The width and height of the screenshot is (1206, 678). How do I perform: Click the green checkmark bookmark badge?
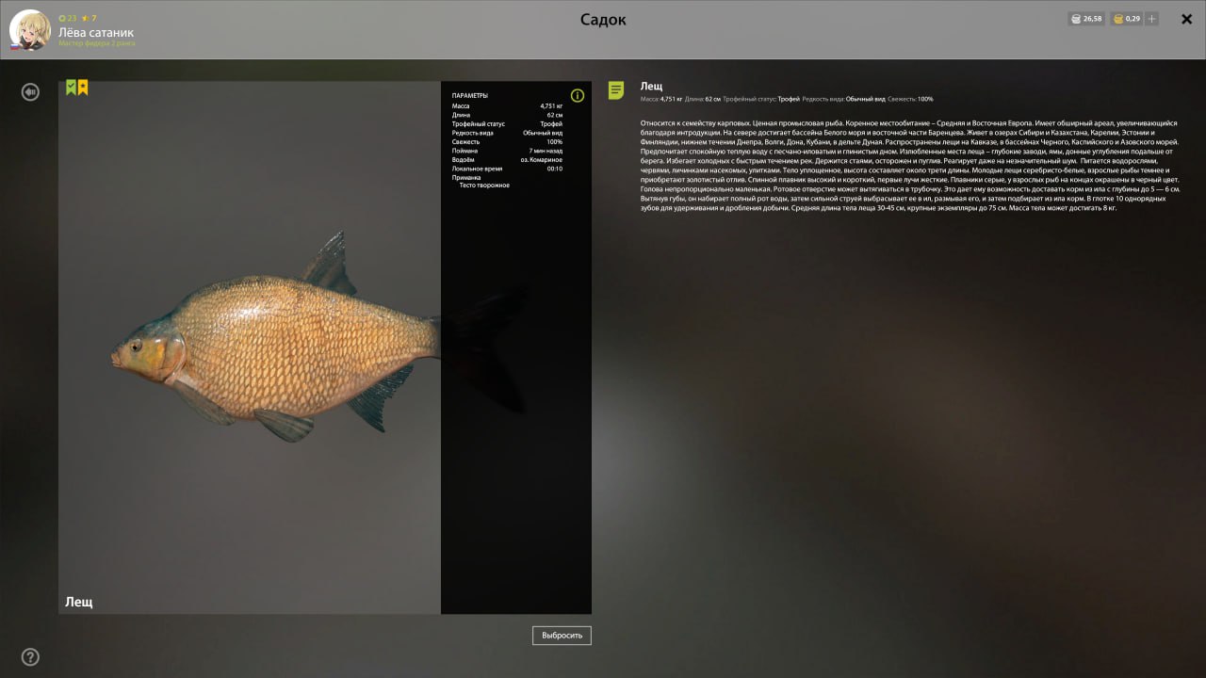(x=71, y=88)
